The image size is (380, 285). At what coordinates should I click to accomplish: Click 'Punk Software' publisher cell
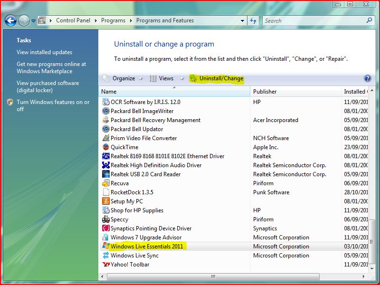click(271, 192)
